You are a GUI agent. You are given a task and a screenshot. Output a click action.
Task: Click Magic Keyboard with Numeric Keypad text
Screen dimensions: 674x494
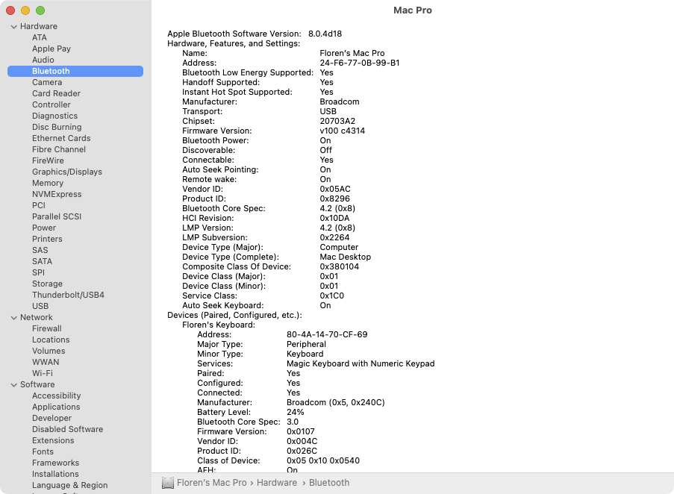[361, 364]
